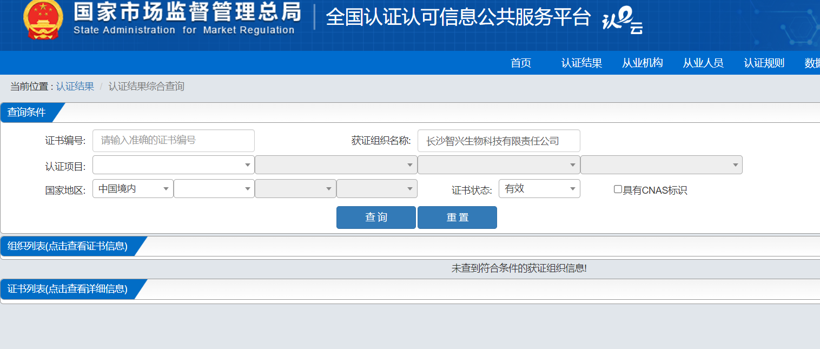This screenshot has height=349, width=820.
Task: Click the 获证组织名称 input field
Action: click(499, 141)
